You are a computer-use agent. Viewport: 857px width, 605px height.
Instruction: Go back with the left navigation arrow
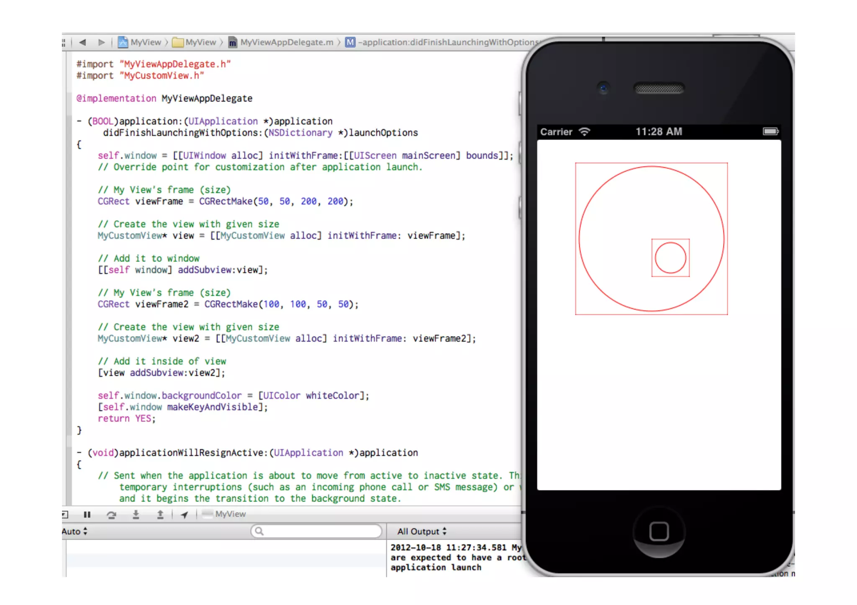click(82, 42)
